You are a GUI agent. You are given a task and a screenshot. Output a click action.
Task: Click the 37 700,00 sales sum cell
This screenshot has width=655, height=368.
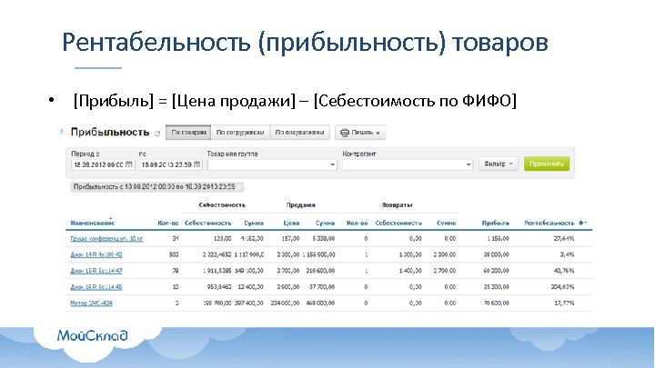(322, 287)
